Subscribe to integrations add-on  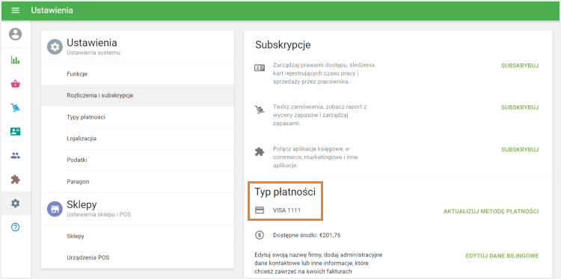coord(520,149)
